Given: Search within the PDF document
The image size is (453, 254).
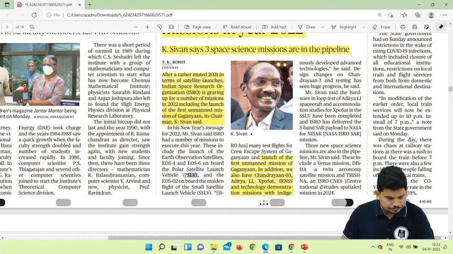Looking at the screenshot, I should point(32,27).
